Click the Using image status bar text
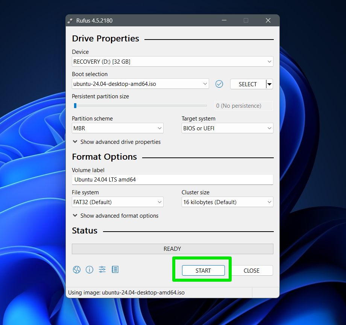 (x=126, y=293)
